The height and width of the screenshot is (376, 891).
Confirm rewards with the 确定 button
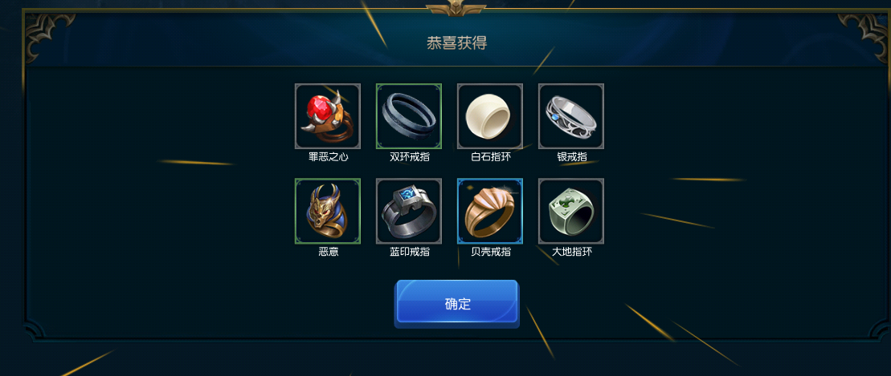tap(457, 303)
